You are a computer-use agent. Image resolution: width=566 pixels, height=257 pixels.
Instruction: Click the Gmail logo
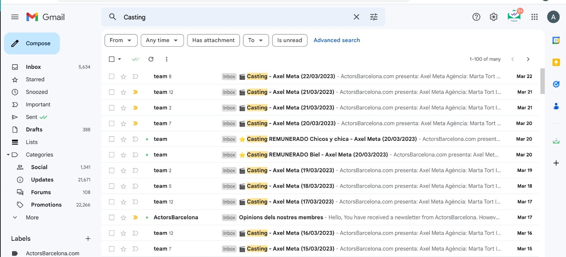point(46,17)
